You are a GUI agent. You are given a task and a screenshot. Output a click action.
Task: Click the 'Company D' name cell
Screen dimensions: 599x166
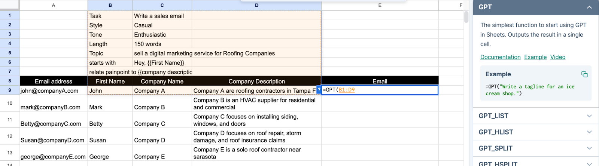tap(162, 136)
